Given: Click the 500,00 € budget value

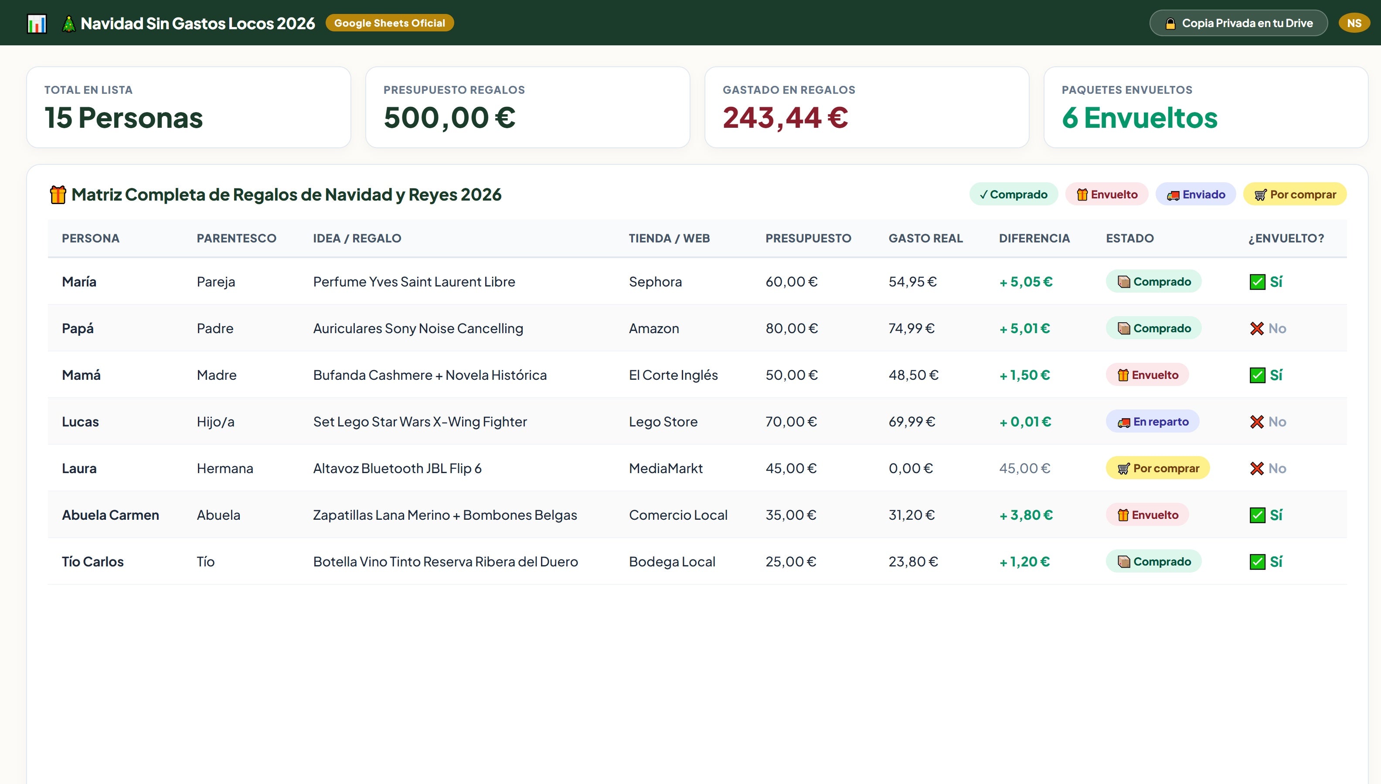Looking at the screenshot, I should coord(449,118).
